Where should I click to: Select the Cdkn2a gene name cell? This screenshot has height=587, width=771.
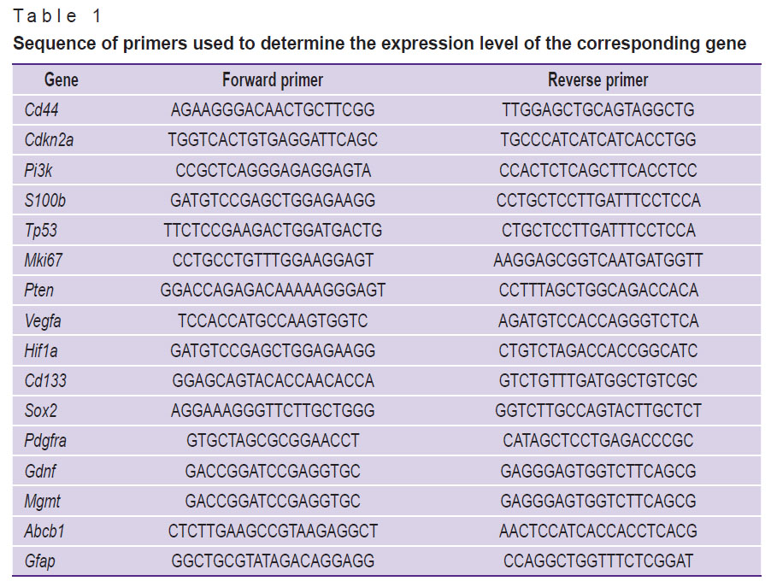tap(49, 140)
